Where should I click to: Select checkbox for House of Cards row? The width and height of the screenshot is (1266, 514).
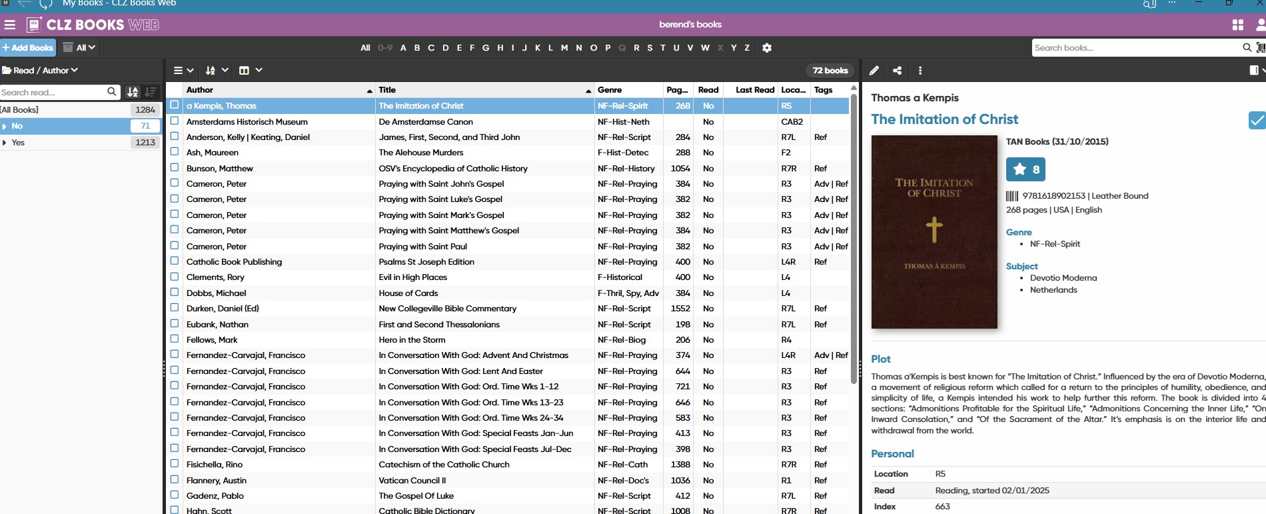[175, 293]
